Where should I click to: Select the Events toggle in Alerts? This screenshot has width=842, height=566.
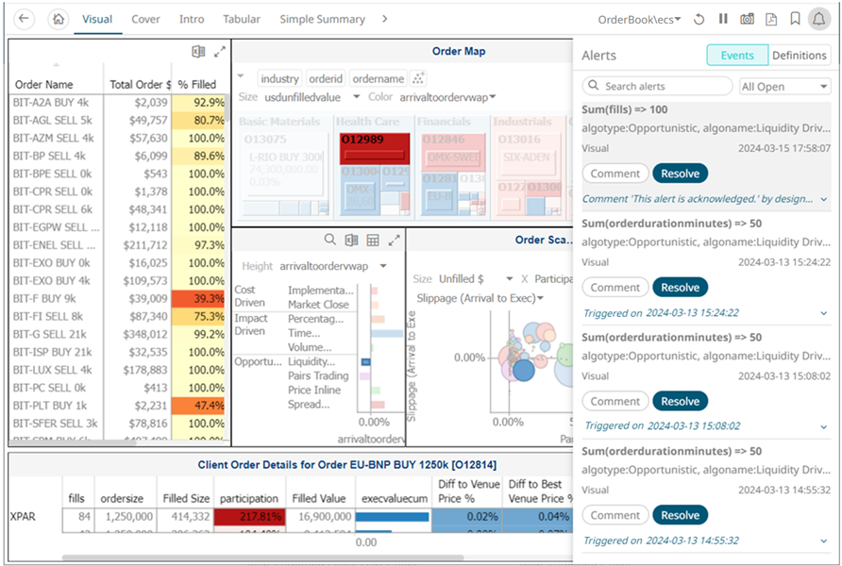coord(737,56)
